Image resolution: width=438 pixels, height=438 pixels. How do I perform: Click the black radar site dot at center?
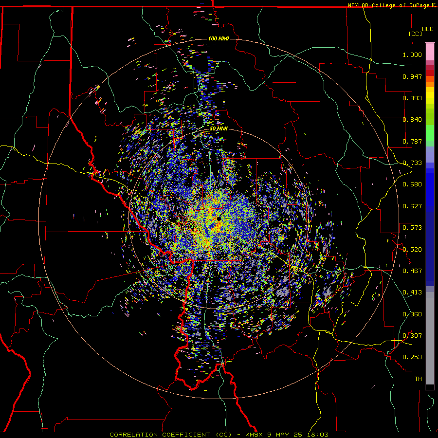pos(219,219)
